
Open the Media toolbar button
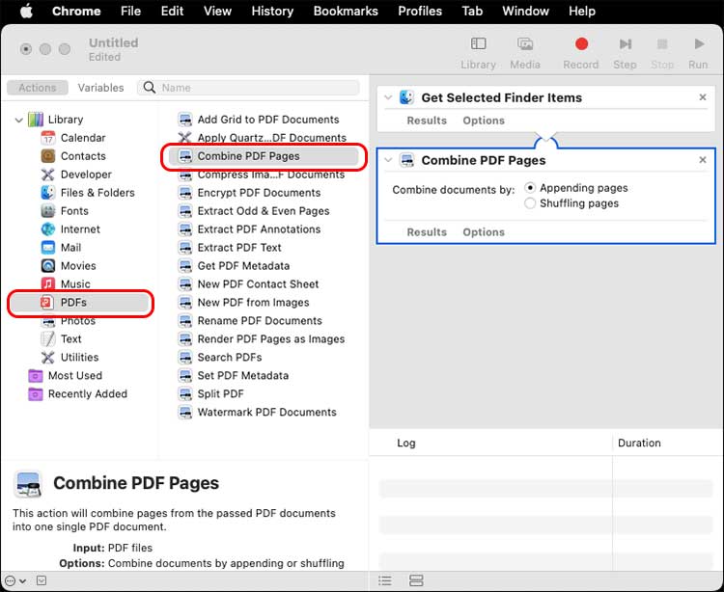tap(525, 53)
